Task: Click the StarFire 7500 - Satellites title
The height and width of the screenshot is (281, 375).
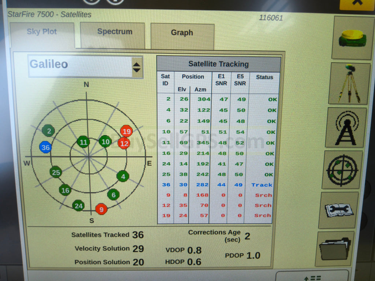Action: [49, 14]
